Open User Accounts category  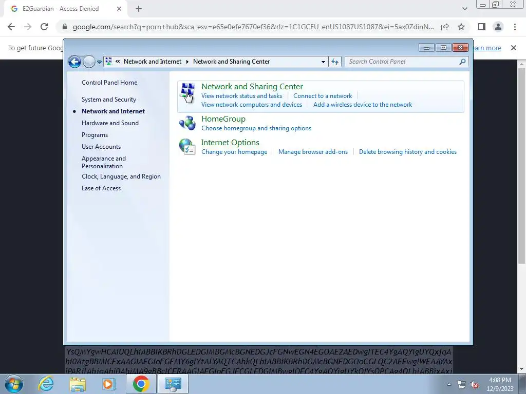point(101,147)
